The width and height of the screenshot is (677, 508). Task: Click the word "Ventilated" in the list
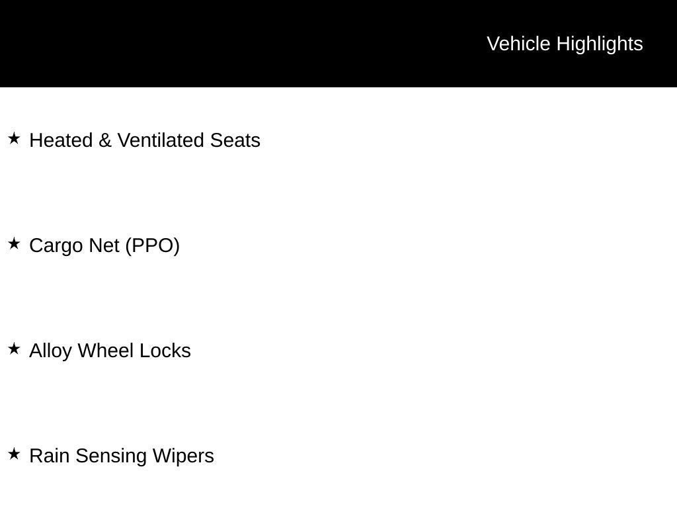pyautogui.click(x=161, y=140)
